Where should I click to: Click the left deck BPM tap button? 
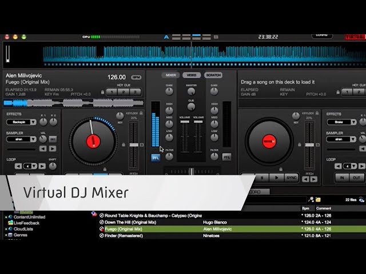click(x=136, y=78)
